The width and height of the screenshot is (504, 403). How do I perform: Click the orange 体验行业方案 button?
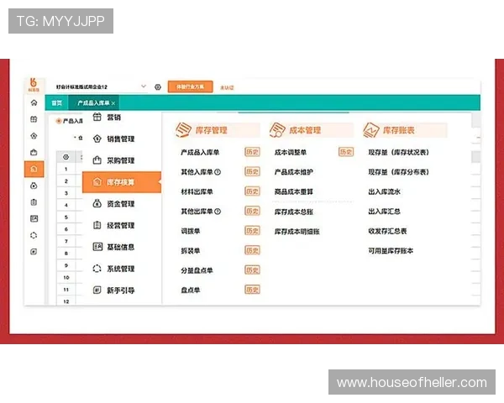(191, 86)
